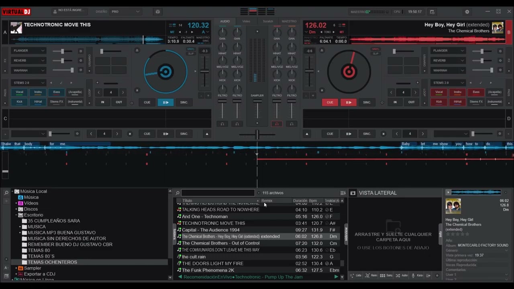Click deck C expand triangle button

(207, 134)
